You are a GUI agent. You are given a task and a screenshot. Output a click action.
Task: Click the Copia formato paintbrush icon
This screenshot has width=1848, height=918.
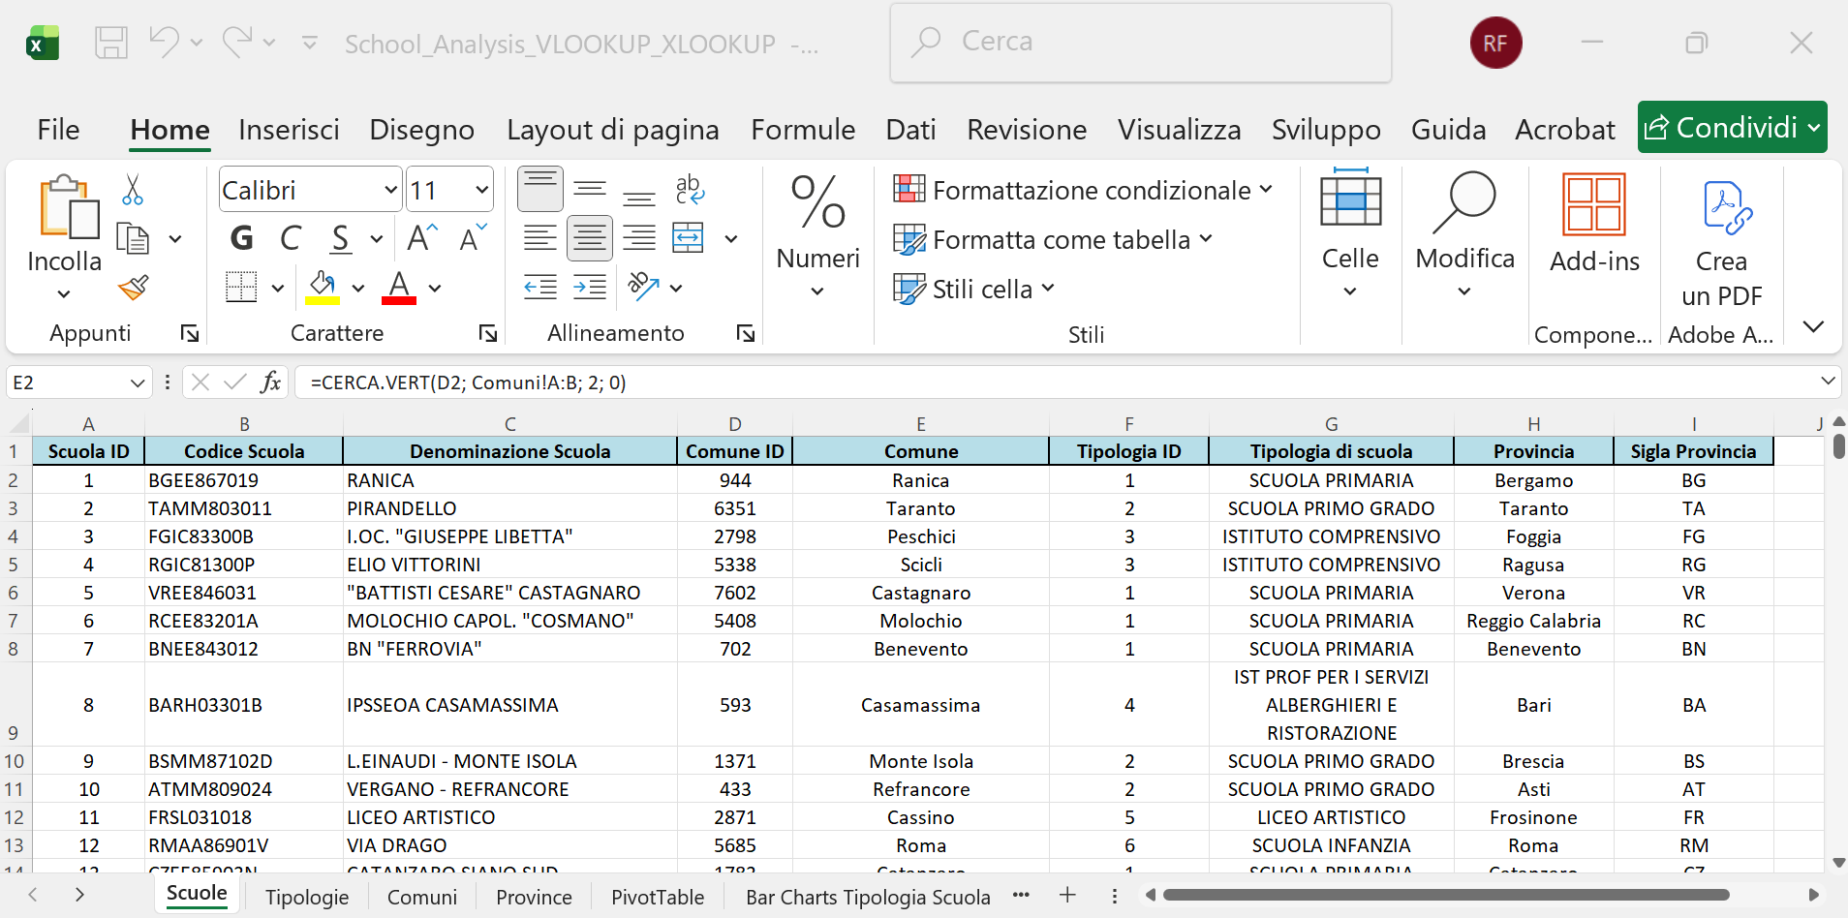coord(135,288)
